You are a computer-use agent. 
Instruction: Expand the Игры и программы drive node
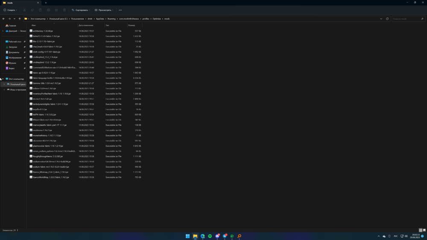[4, 90]
